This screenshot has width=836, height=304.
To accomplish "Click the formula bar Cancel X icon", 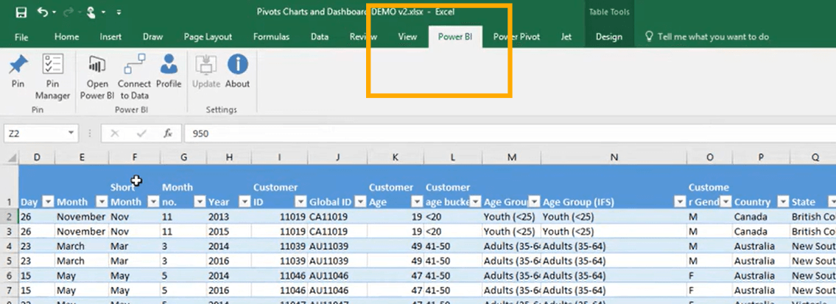I will pyautogui.click(x=114, y=134).
